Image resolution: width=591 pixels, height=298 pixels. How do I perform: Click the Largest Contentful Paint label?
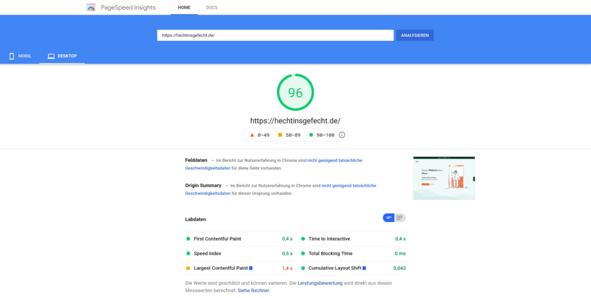(x=221, y=268)
